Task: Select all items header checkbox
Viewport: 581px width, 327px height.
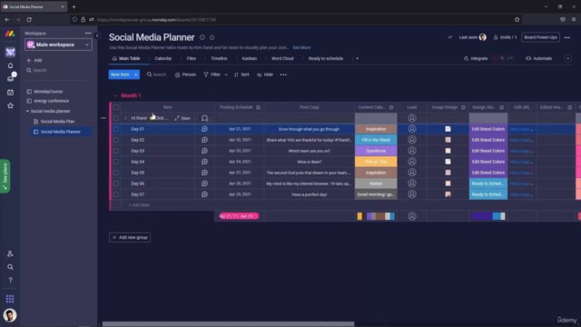Action: click(x=116, y=107)
